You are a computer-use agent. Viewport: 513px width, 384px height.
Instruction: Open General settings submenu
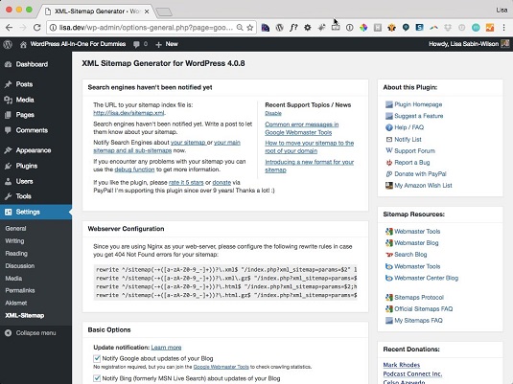point(15,229)
